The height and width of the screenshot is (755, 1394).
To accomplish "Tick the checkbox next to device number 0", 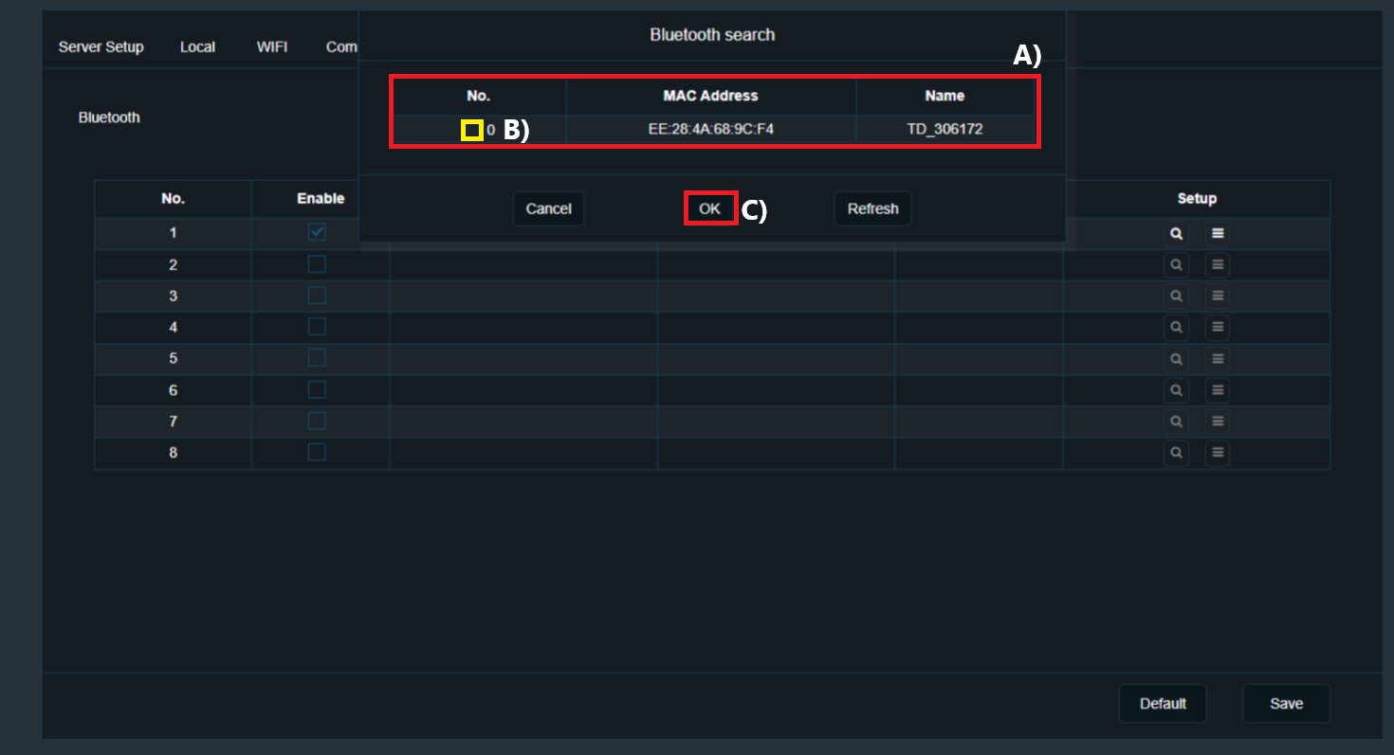I will tap(472, 130).
